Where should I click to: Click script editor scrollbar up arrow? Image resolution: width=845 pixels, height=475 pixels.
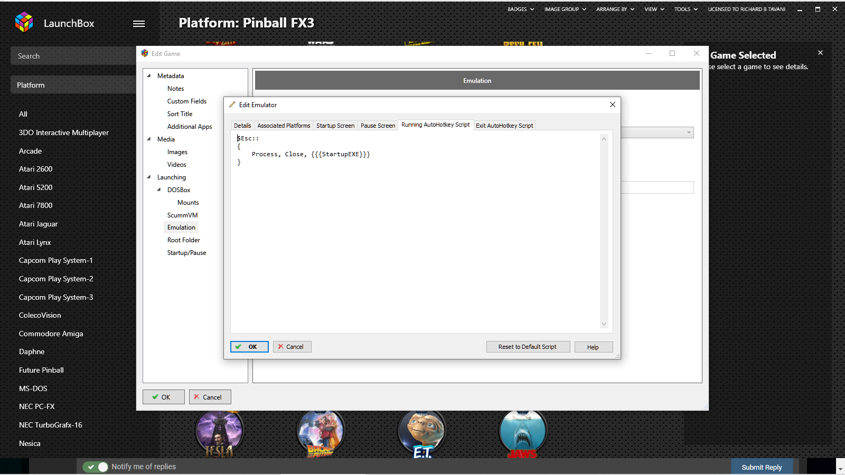point(604,139)
